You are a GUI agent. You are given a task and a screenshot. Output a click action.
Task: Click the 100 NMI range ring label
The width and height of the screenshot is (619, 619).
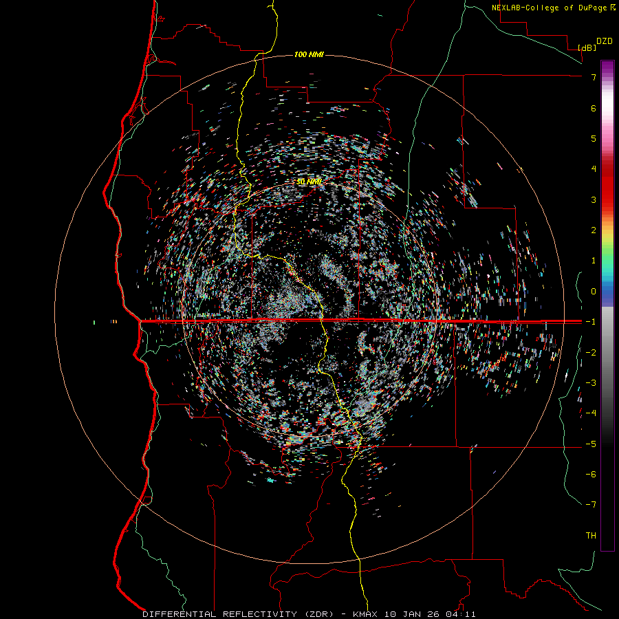point(309,54)
